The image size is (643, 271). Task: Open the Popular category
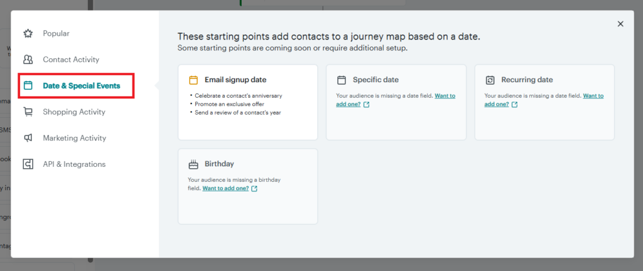tap(56, 34)
